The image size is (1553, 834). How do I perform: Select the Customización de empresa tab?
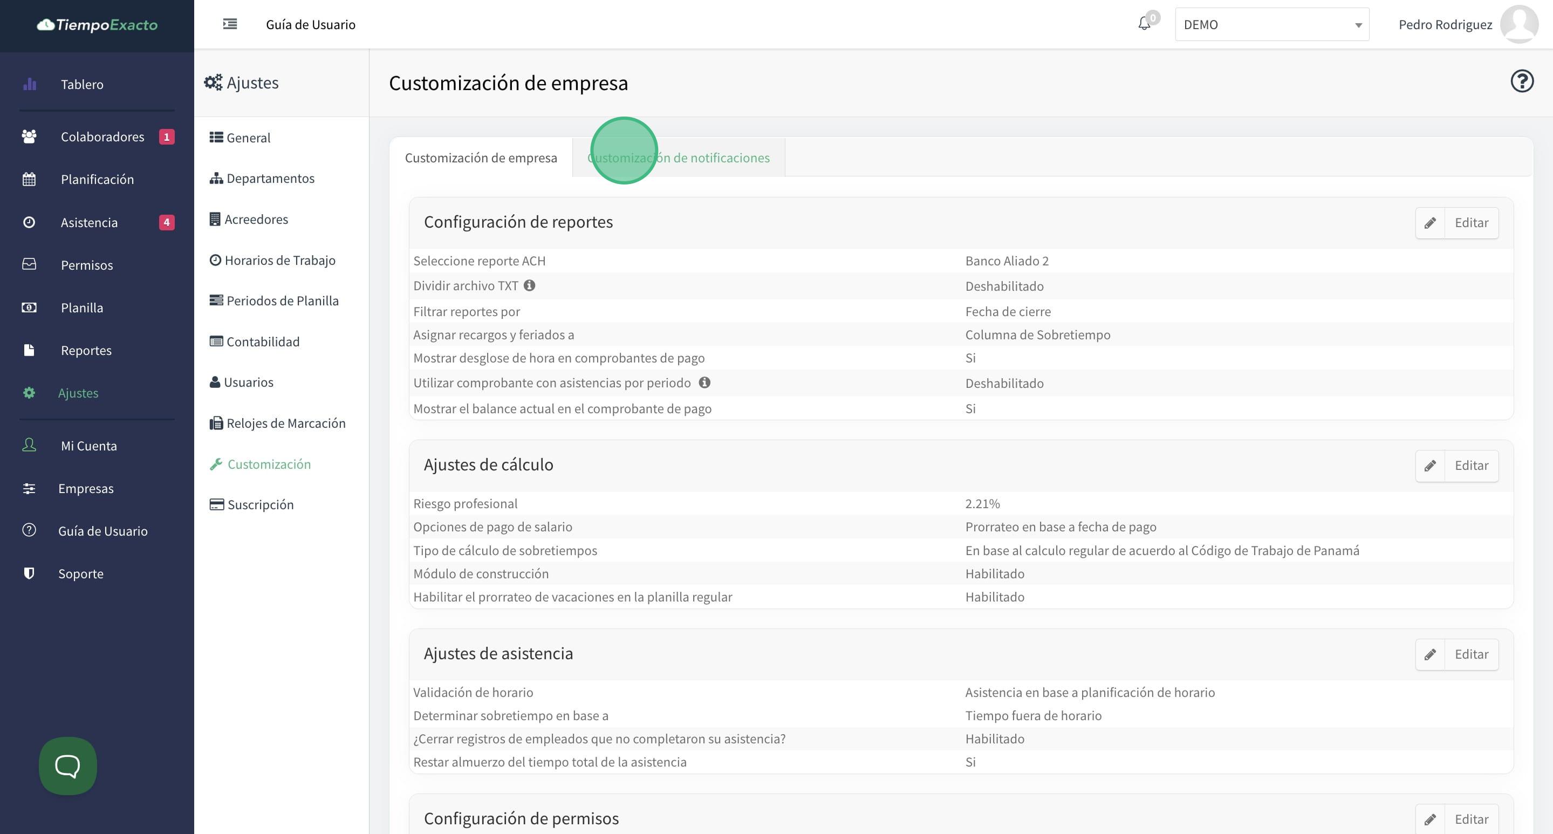tap(481, 158)
